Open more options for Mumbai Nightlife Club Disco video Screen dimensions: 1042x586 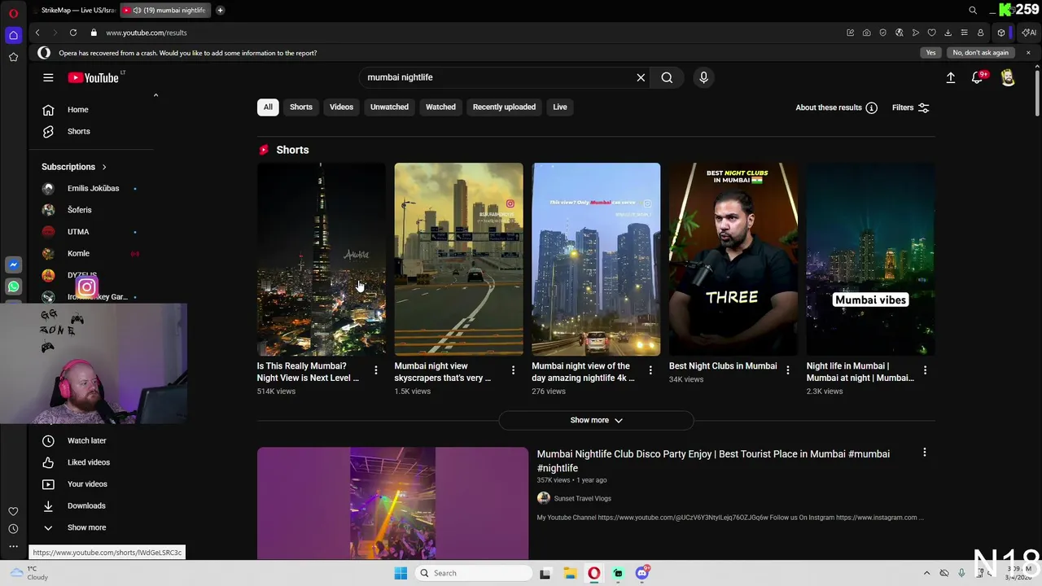924,453
